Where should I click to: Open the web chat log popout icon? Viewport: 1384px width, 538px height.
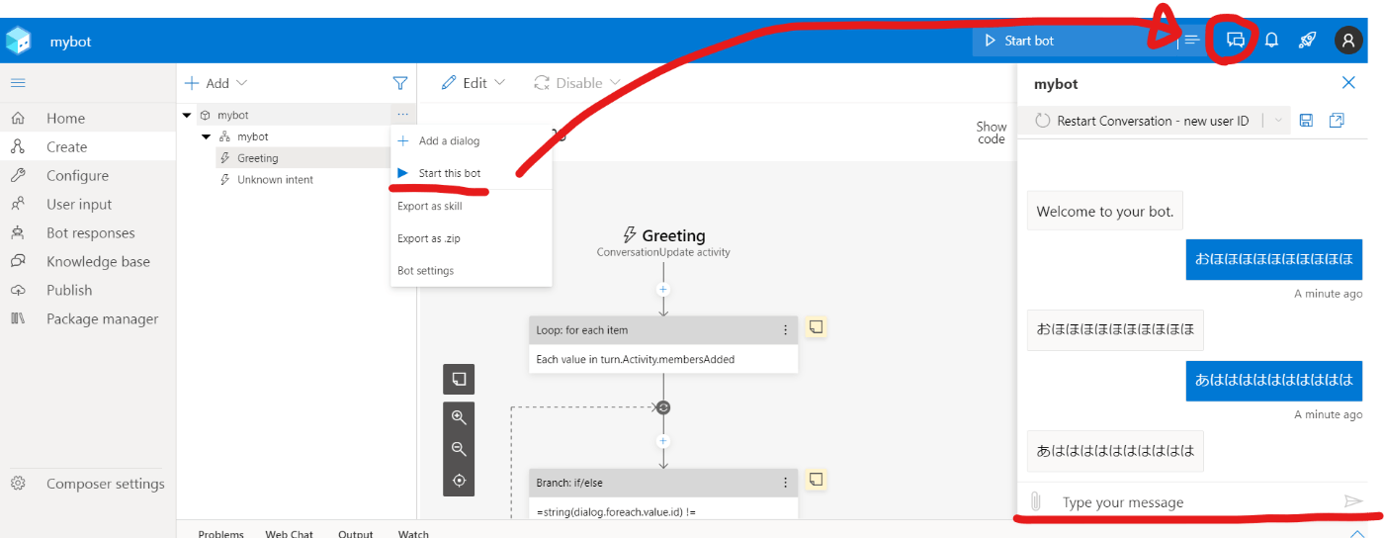pos(1337,121)
